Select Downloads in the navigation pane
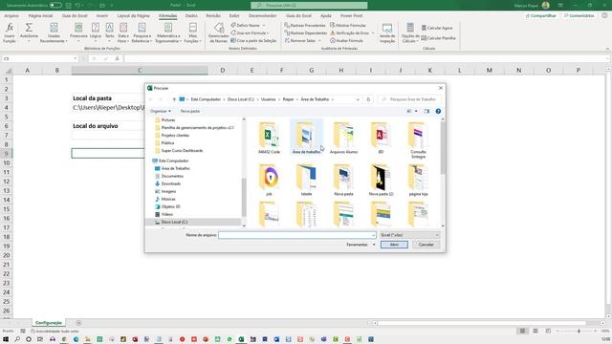The image size is (612, 344). click(171, 183)
